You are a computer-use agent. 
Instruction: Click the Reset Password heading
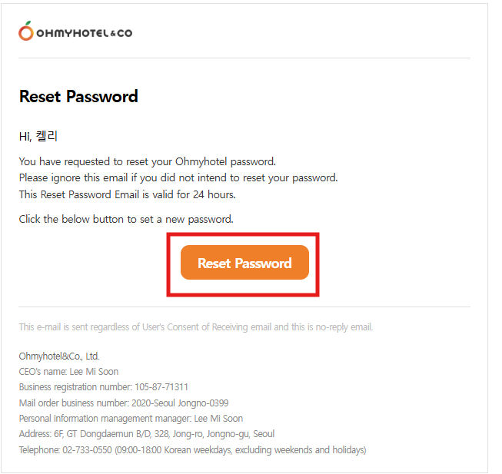click(x=78, y=97)
